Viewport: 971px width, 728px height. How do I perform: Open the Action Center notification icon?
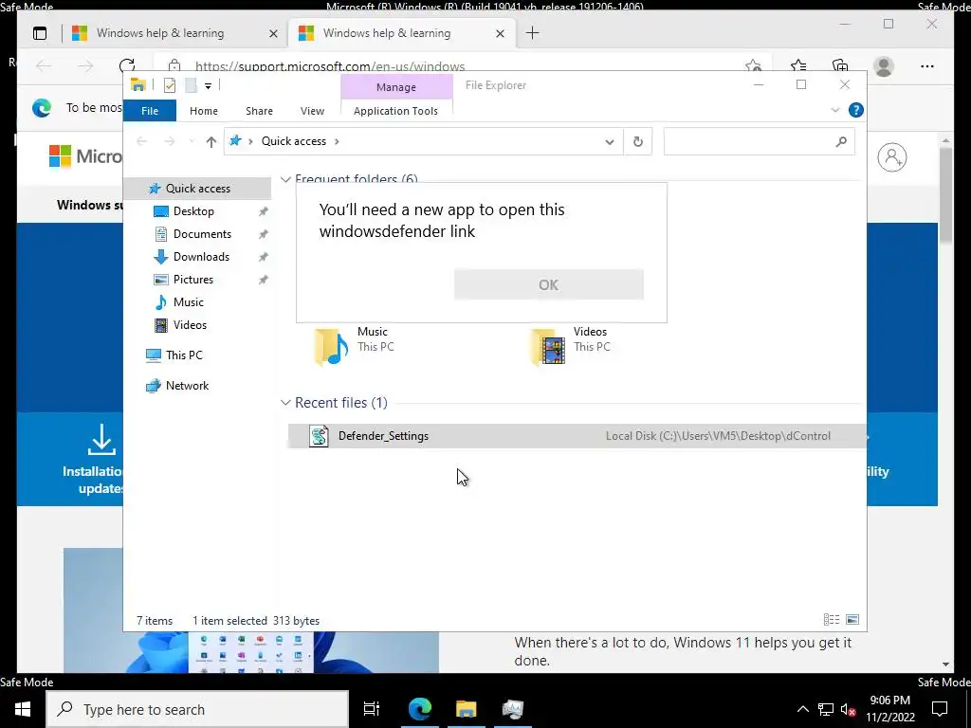point(940,709)
